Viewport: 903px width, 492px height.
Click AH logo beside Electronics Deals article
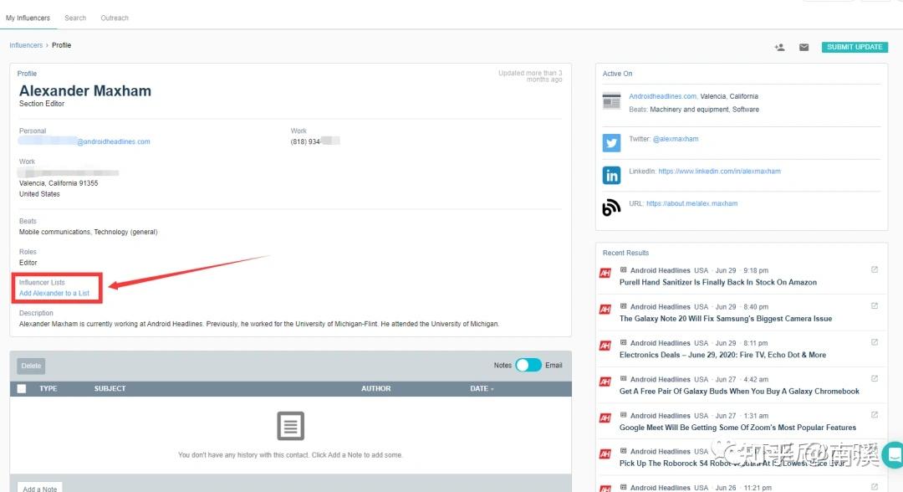[605, 346]
